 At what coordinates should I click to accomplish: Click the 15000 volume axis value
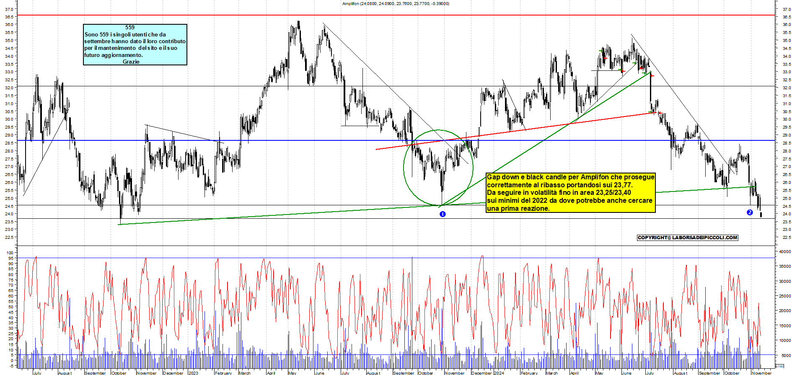[785, 326]
